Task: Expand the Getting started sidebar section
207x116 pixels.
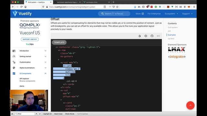Action: pyautogui.click(x=29, y=56)
